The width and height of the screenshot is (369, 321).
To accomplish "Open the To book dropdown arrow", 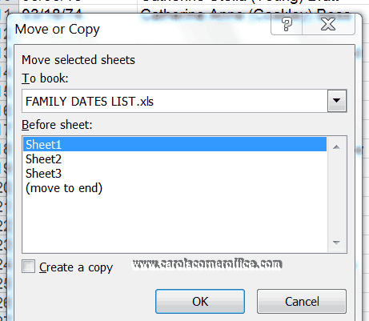I will 337,101.
